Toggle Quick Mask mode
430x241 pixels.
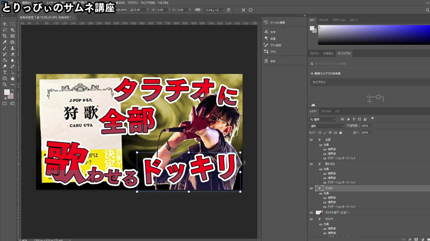click(x=4, y=104)
